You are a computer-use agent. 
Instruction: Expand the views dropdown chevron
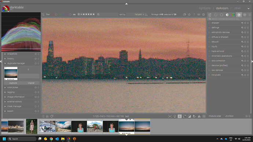(x=249, y=8)
